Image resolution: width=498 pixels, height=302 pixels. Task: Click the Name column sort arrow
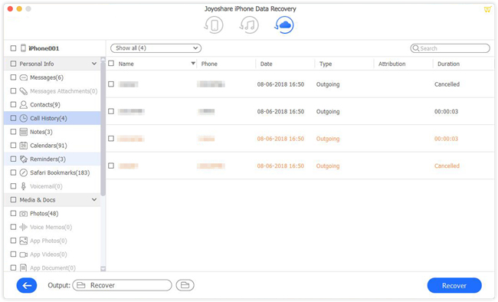click(x=193, y=64)
